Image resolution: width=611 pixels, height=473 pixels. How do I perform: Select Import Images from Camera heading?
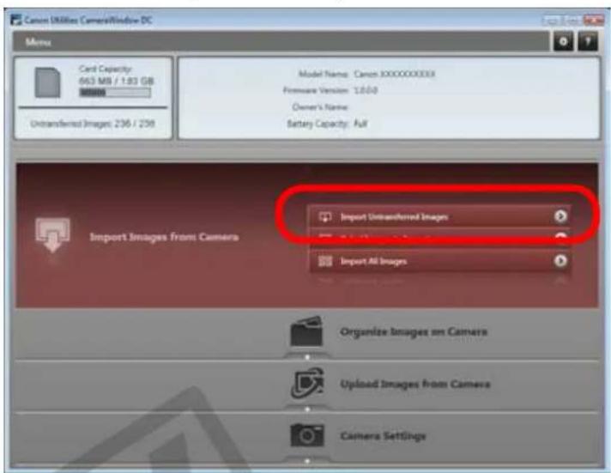pos(164,237)
